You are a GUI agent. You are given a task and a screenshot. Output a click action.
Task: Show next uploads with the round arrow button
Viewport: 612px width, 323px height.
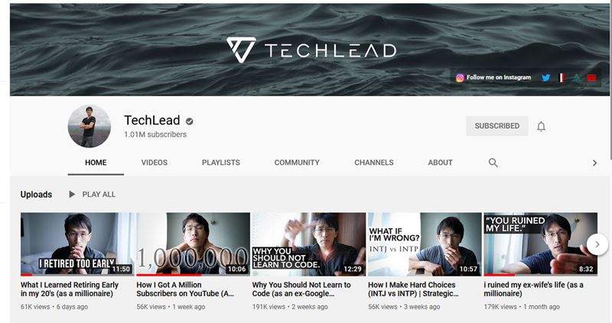[x=597, y=244]
